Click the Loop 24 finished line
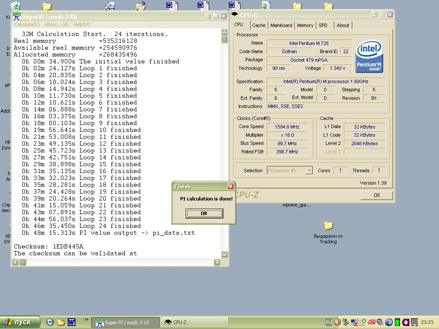This screenshot has width=439, height=329. [81, 226]
